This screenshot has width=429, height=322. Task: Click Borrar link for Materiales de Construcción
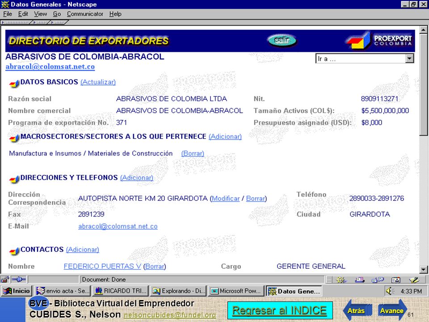pyautogui.click(x=193, y=153)
